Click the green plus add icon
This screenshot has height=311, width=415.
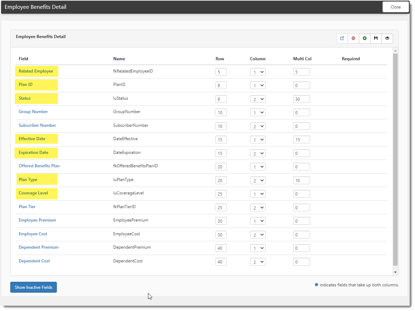click(364, 38)
